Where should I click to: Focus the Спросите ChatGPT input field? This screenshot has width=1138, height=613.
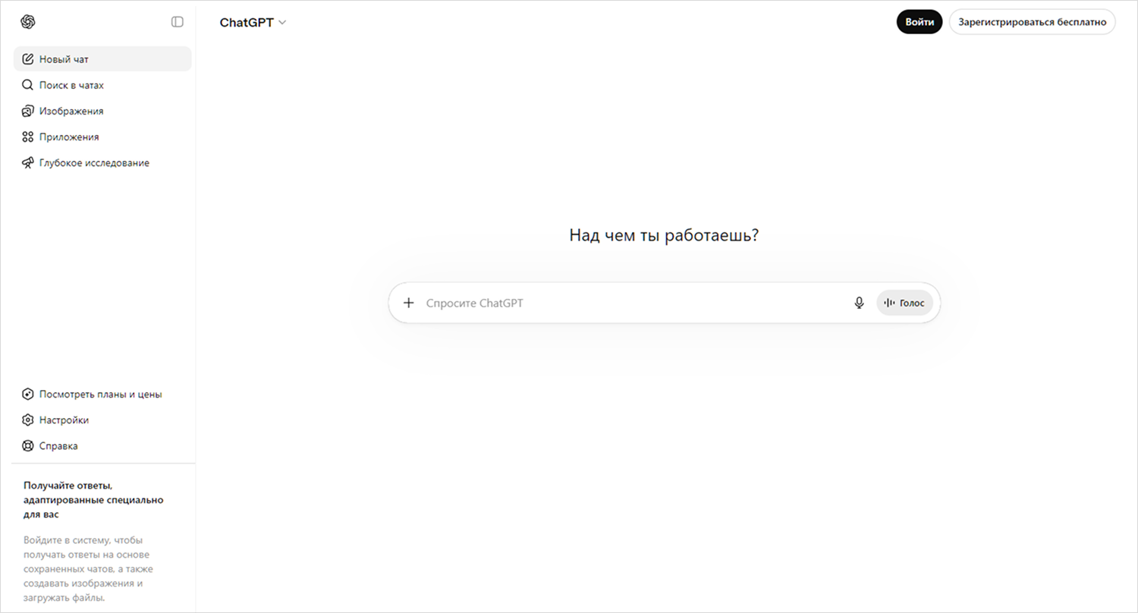point(633,303)
